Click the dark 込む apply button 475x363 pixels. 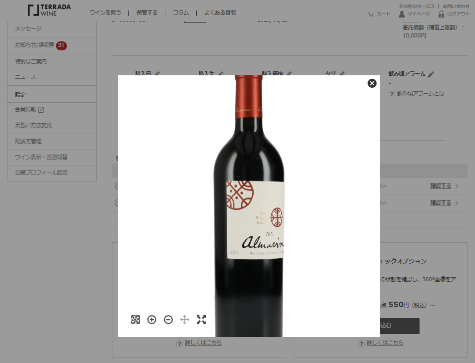click(400, 326)
